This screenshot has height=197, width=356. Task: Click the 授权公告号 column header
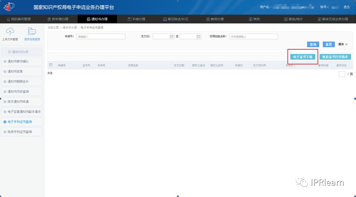[x=217, y=65]
